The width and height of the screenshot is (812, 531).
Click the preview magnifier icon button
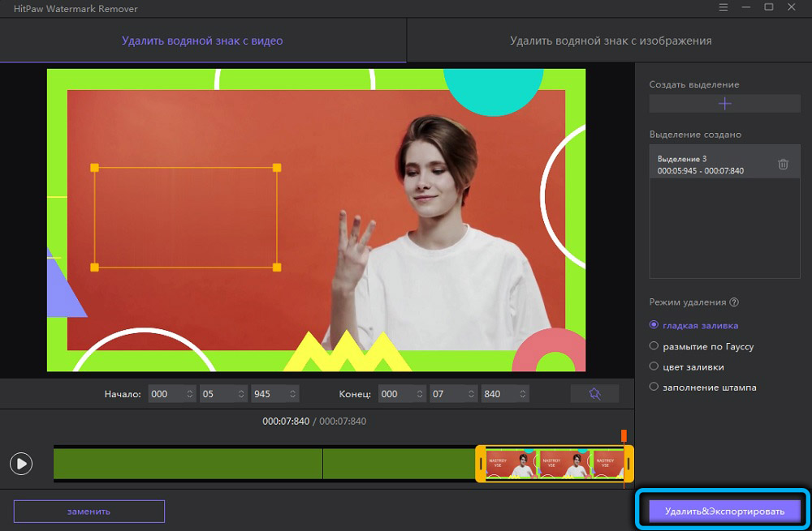[594, 394]
